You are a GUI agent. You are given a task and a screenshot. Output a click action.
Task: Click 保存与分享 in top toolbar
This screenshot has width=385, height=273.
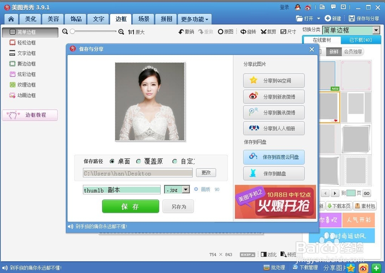click(x=364, y=18)
